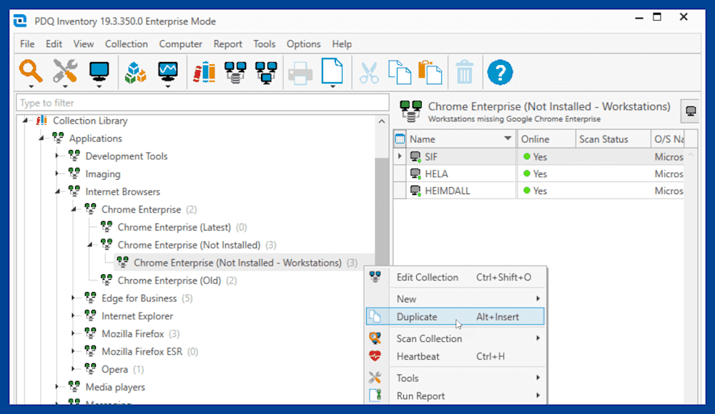Viewport: 715px width, 414px height.
Task: Open the Options menu
Action: tap(303, 44)
